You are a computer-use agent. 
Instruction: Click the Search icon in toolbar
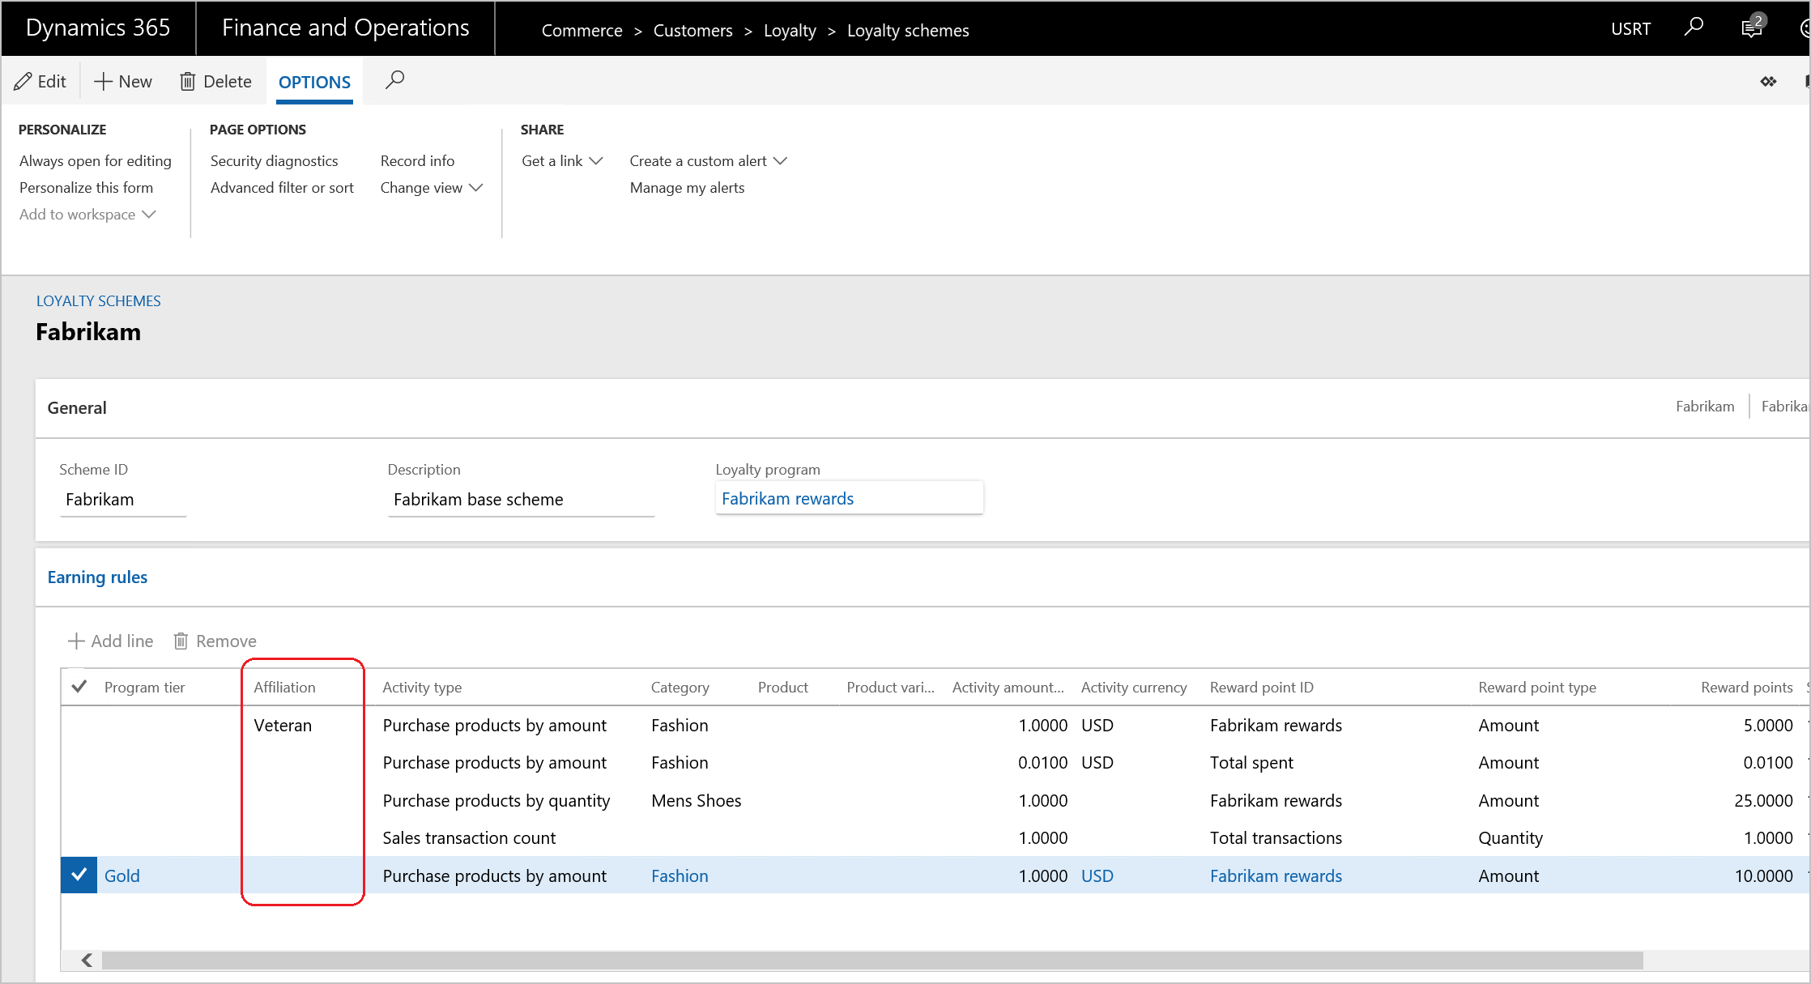pyautogui.click(x=395, y=80)
